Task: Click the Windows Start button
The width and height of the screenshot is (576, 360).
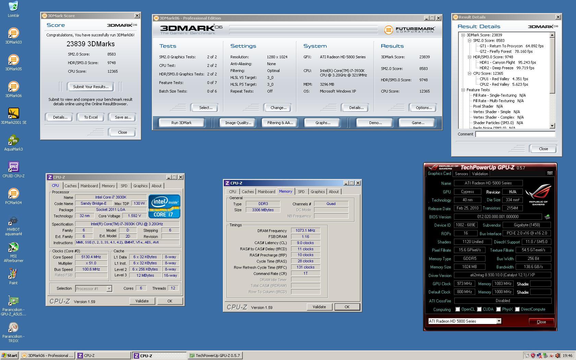Action: [x=10, y=356]
